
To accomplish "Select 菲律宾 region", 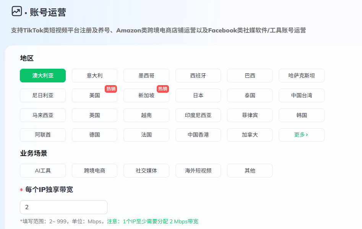I will (250, 115).
